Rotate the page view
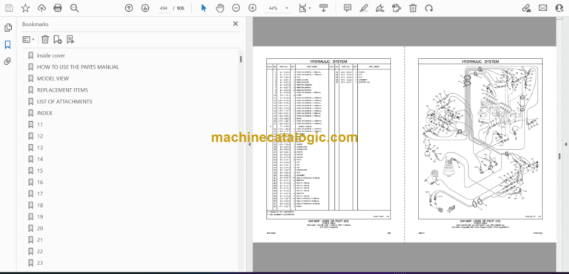Image resolution: width=569 pixels, height=274 pixels. pyautogui.click(x=429, y=8)
